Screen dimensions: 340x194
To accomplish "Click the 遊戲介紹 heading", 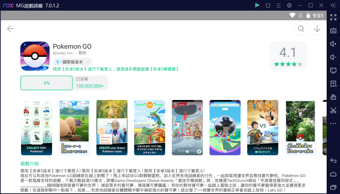I will pyautogui.click(x=29, y=163).
